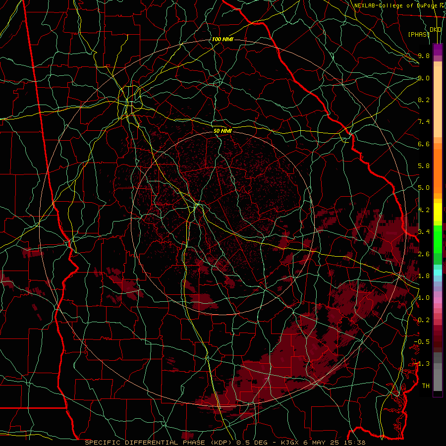Pick the purple band atop the color scale
This screenshot has width=446, height=446.
tap(438, 50)
